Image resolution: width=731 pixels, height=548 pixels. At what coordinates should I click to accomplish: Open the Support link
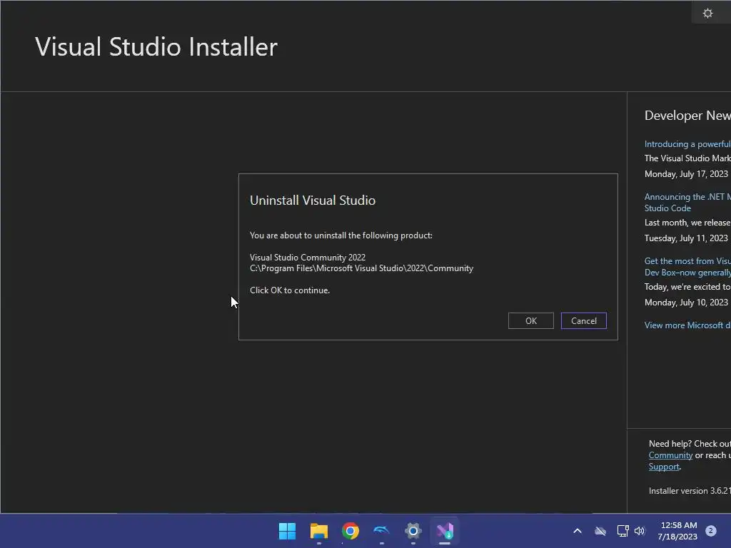click(x=664, y=467)
